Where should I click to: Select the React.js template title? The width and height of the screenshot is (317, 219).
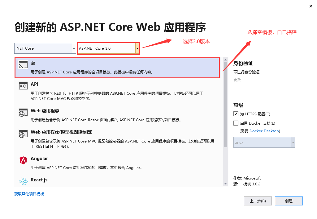pos(39,180)
